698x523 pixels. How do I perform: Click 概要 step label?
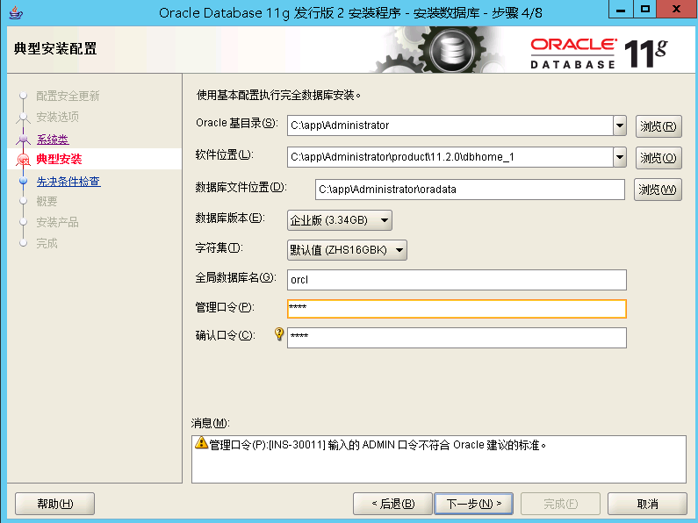click(47, 202)
